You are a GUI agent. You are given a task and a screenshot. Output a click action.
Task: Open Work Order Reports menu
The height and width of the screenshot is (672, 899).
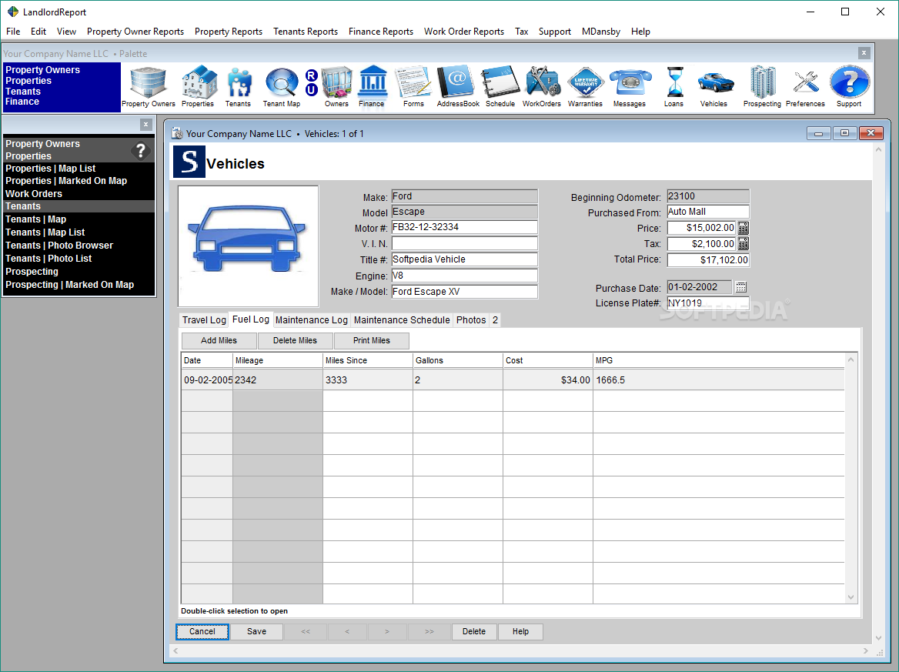pos(464,32)
